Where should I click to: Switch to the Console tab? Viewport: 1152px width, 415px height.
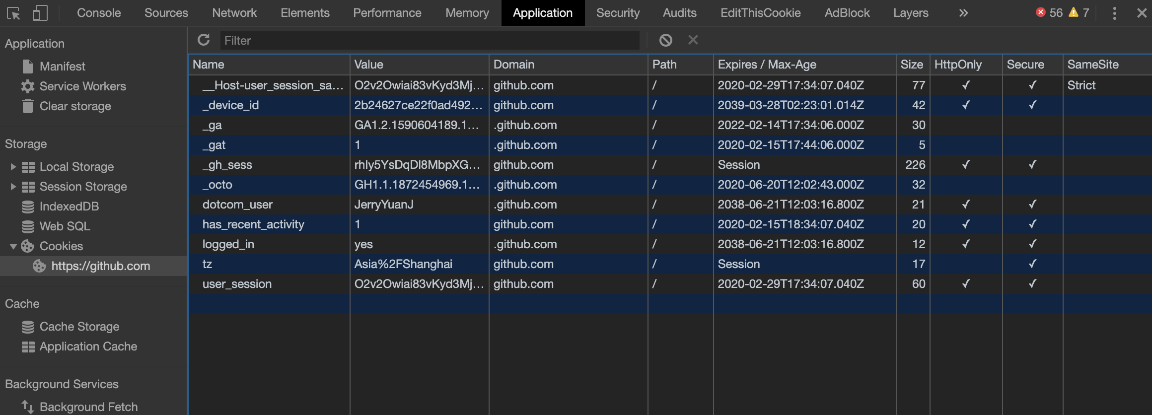coord(99,13)
